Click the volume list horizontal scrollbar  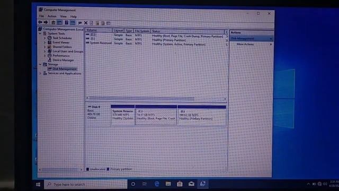(x=141, y=98)
